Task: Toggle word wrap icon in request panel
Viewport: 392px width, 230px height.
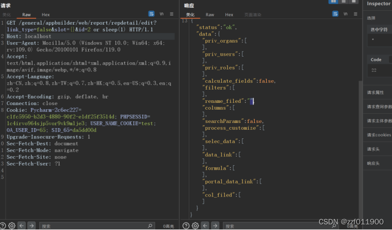Action: [151, 14]
